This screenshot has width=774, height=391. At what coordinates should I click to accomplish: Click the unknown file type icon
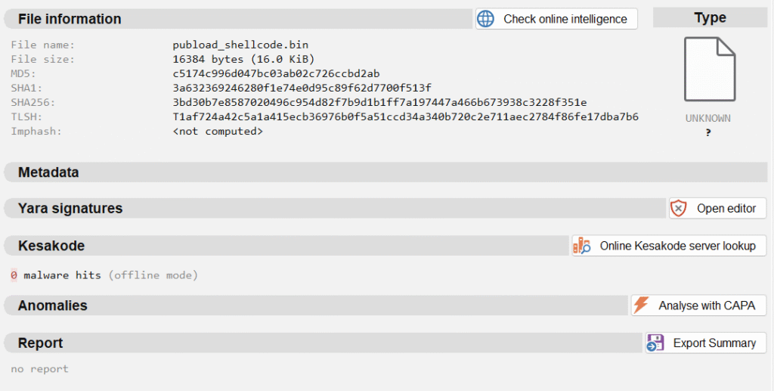[709, 71]
